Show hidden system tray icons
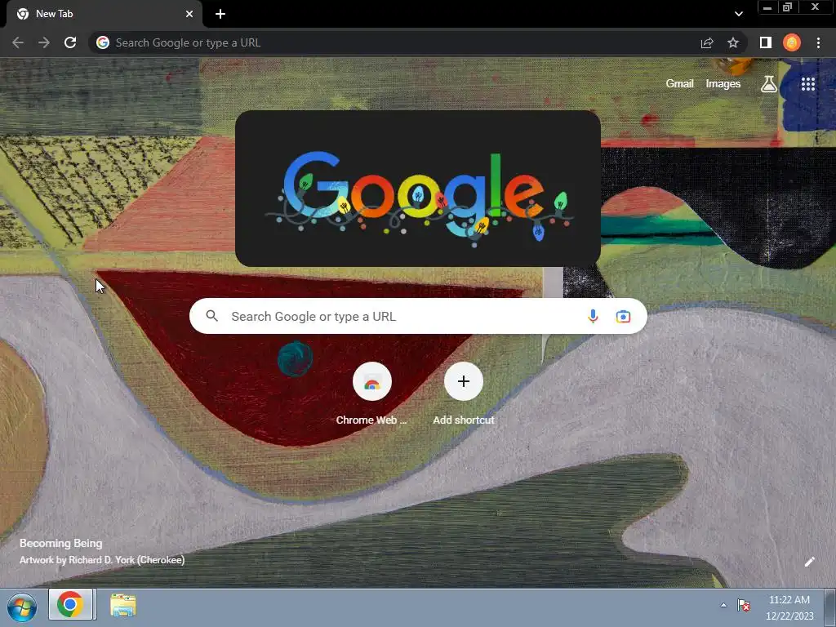This screenshot has width=836, height=627. click(723, 605)
